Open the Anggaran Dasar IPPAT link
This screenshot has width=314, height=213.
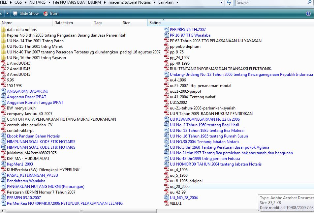tap(26, 97)
